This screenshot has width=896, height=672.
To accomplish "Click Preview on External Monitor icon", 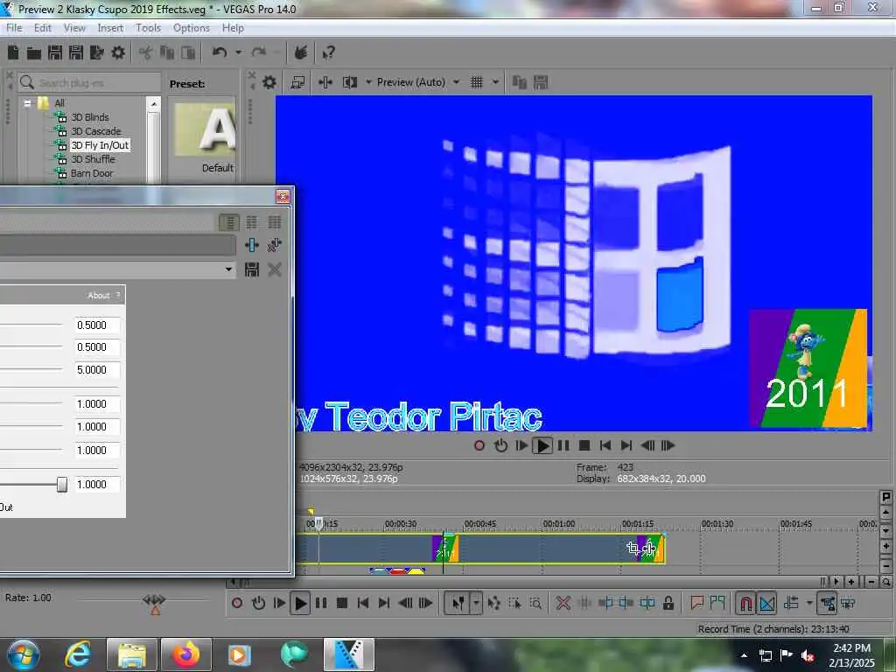I will click(x=297, y=82).
